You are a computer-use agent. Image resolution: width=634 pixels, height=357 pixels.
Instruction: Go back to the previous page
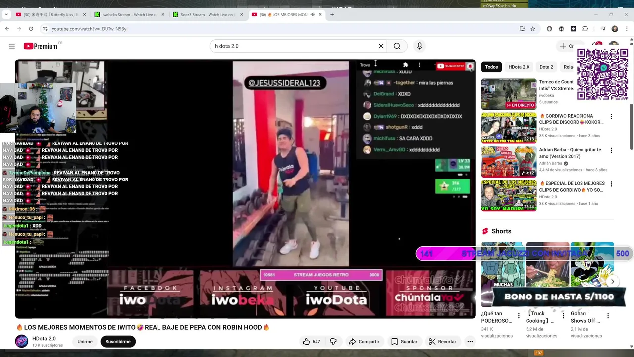click(7, 29)
